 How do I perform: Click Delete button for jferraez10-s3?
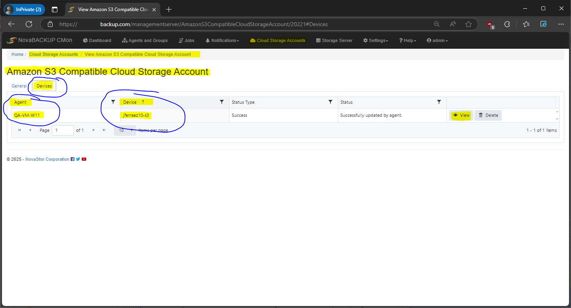point(488,115)
